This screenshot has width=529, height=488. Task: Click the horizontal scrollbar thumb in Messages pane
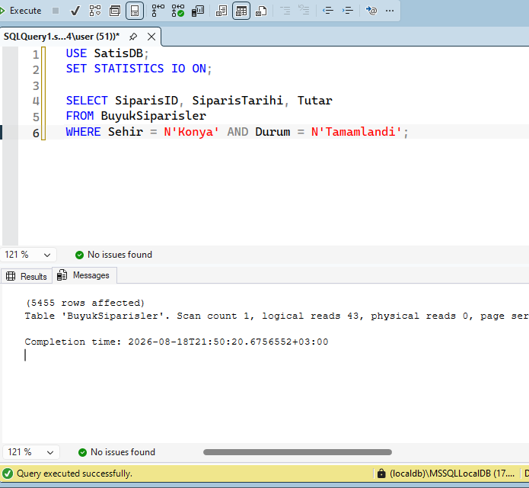pyautogui.click(x=298, y=452)
